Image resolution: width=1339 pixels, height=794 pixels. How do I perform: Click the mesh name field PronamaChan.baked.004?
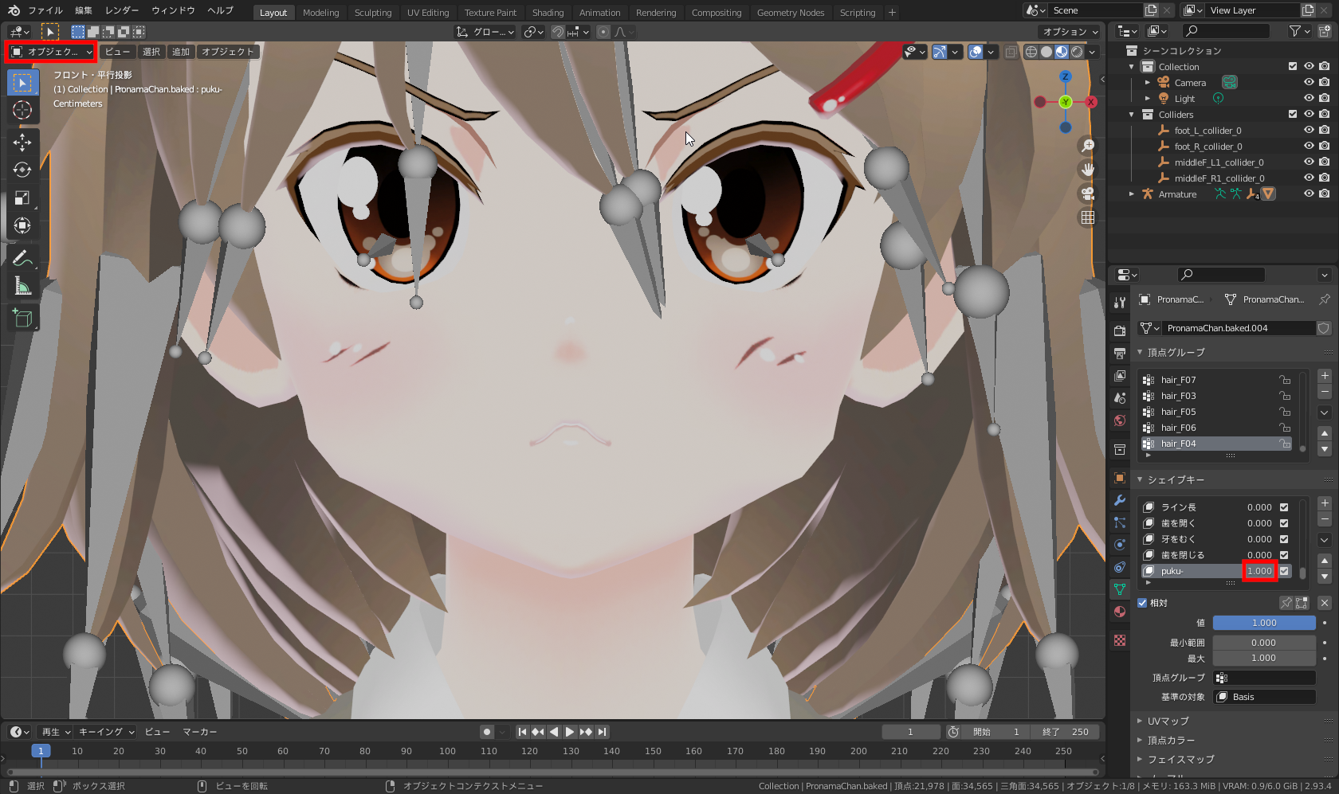(x=1239, y=328)
